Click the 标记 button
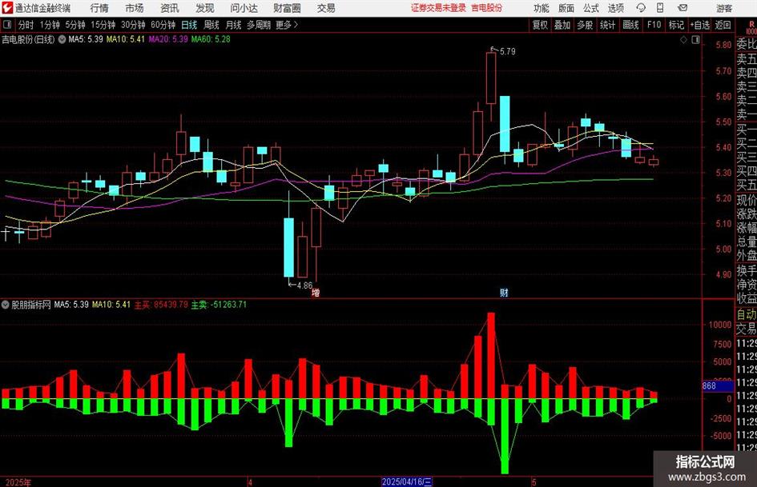The height and width of the screenshot is (487, 757). (x=676, y=25)
